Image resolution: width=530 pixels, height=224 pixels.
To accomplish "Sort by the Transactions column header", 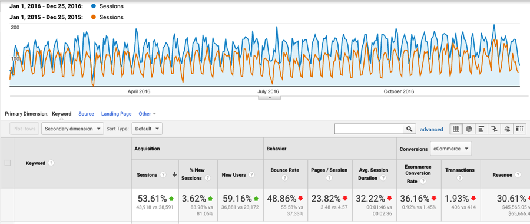I will tap(460, 170).
